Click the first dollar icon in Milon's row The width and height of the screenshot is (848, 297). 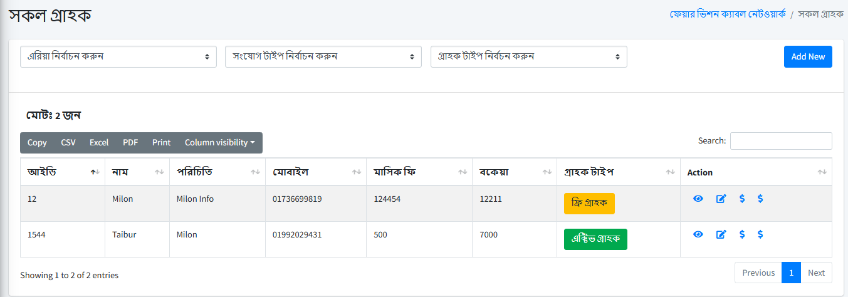click(x=742, y=199)
